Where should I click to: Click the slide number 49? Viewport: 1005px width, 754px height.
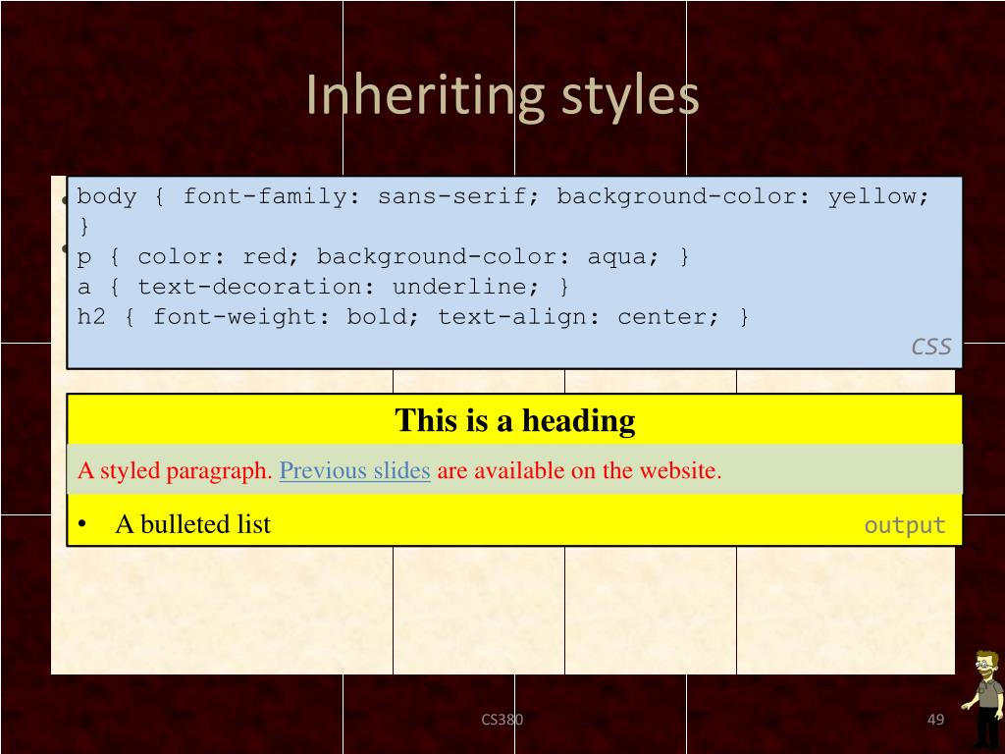(935, 720)
